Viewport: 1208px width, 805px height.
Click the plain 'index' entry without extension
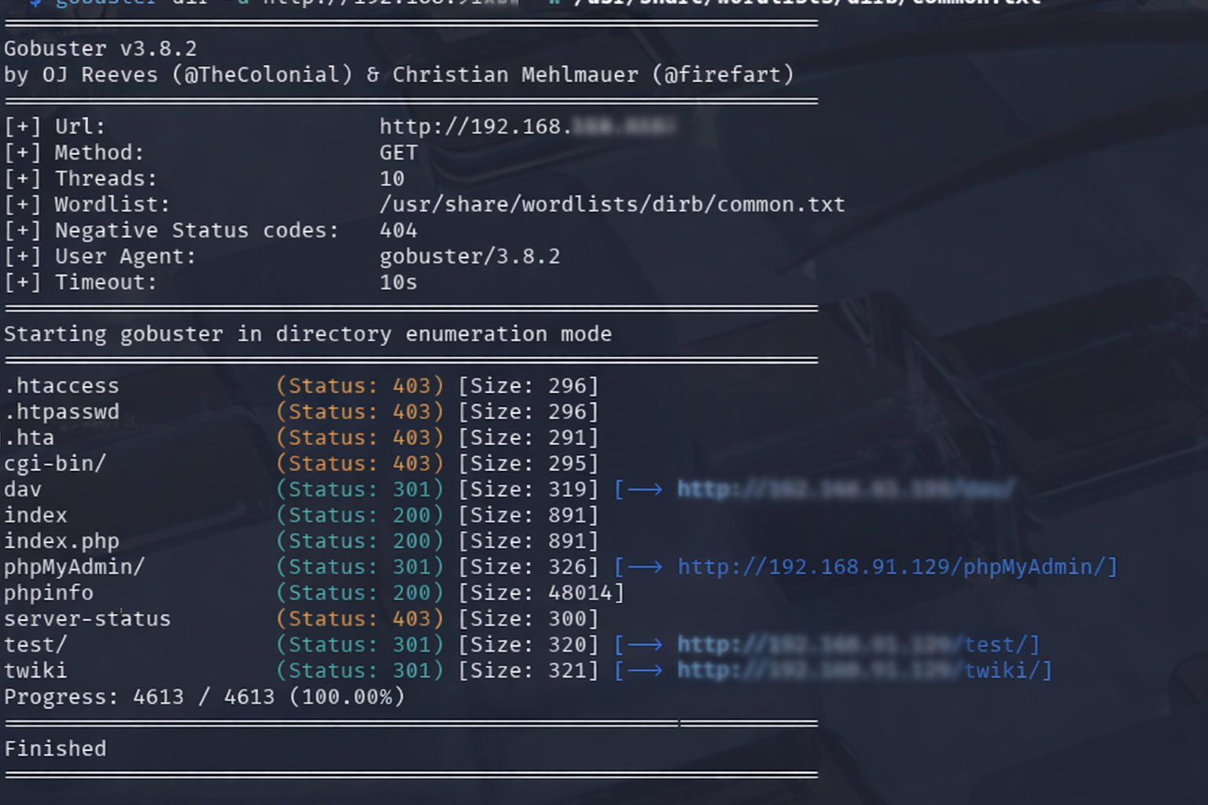coord(35,516)
